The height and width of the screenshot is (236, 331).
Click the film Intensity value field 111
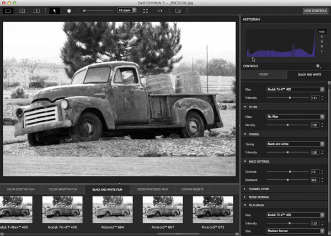click(315, 98)
